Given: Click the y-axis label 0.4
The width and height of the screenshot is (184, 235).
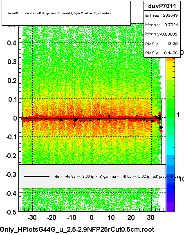Looking at the screenshot, I should tap(12, 43).
